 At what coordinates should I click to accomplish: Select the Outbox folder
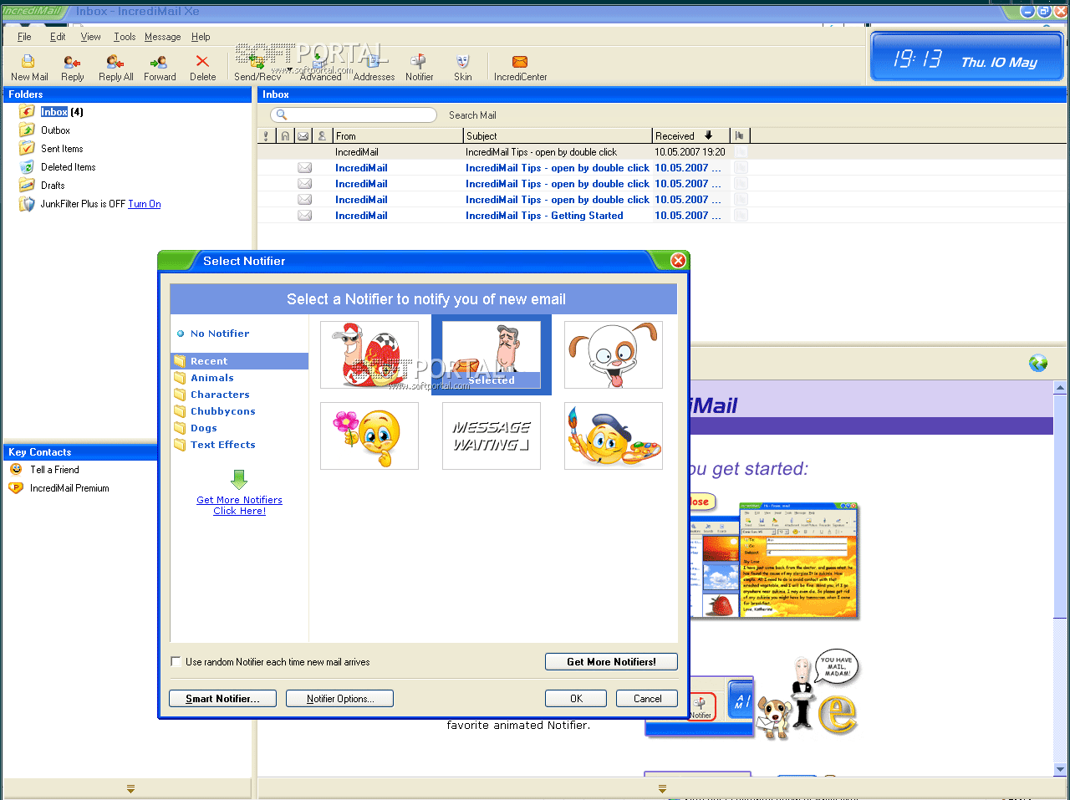click(55, 130)
